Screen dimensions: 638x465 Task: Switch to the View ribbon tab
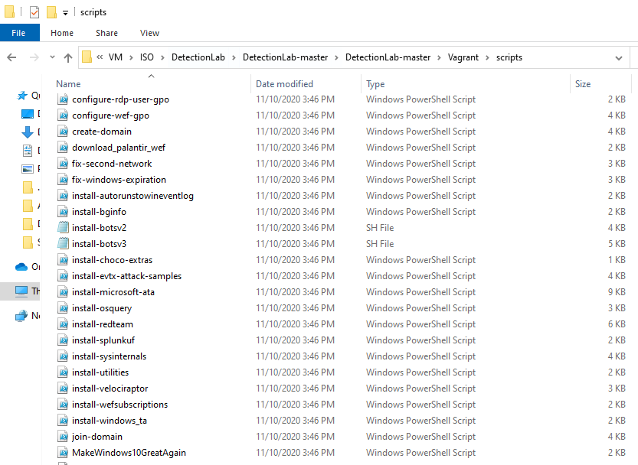click(149, 33)
